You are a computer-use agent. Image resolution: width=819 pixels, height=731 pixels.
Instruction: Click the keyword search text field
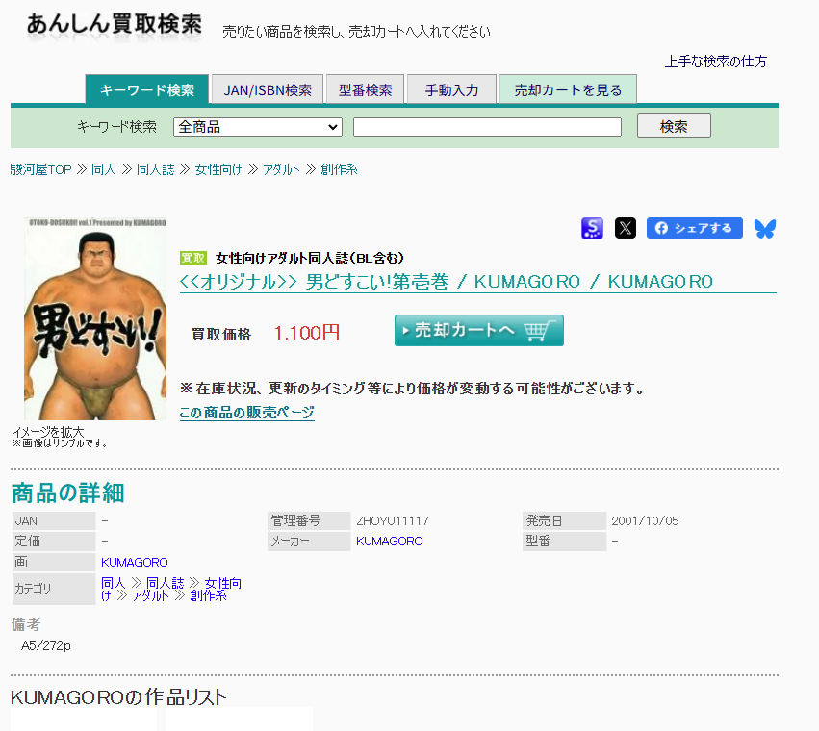click(487, 127)
